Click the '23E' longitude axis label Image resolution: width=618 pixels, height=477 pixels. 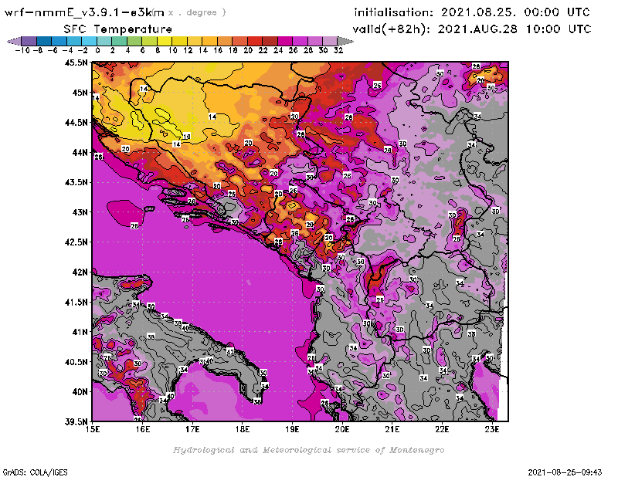click(492, 429)
